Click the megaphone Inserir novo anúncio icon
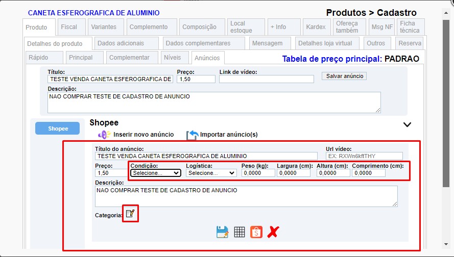The height and width of the screenshot is (257, 454). click(104, 135)
